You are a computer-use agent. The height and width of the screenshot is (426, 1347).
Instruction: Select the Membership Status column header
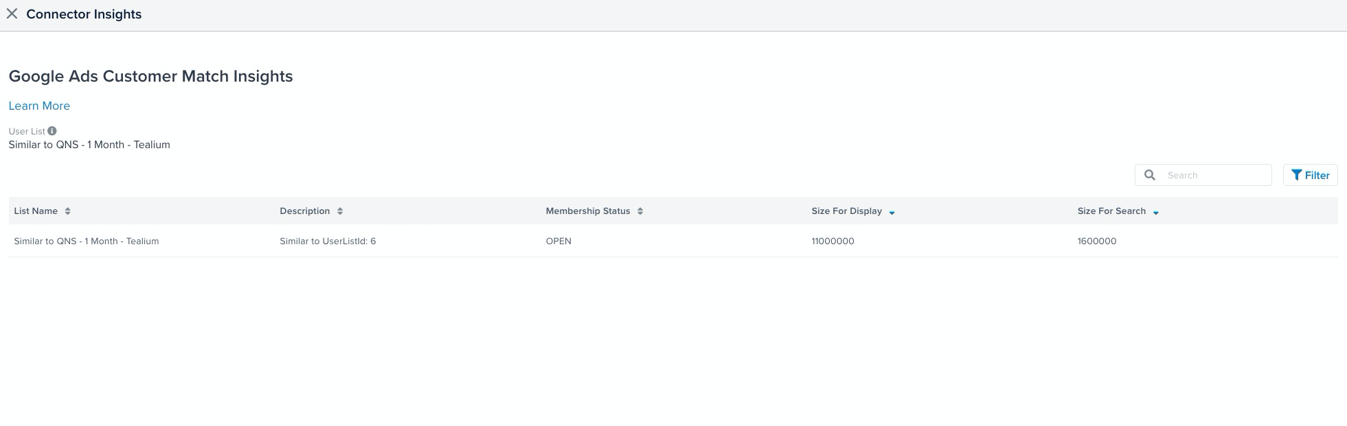click(587, 211)
